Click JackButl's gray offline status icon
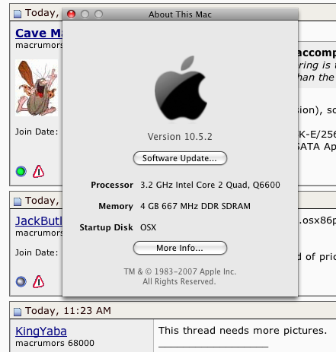The width and height of the screenshot is (336, 352). (21, 281)
